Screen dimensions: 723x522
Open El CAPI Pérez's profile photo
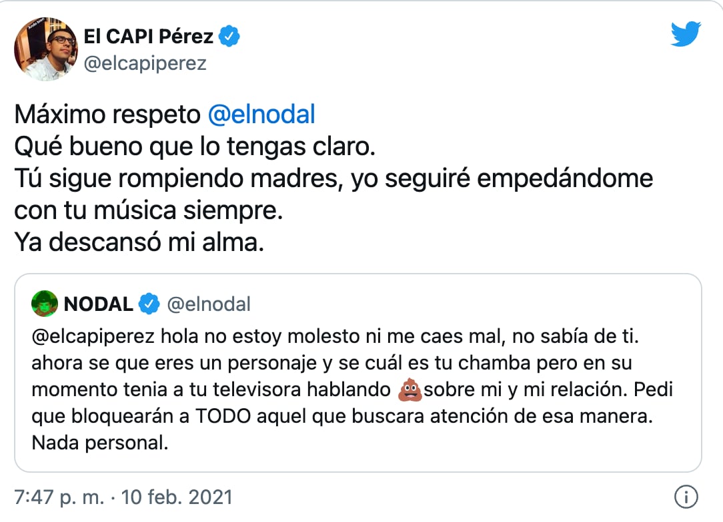[x=46, y=49]
